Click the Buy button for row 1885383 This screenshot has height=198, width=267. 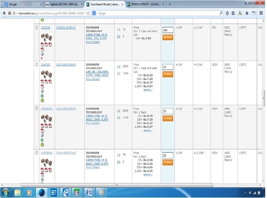click(x=168, y=74)
